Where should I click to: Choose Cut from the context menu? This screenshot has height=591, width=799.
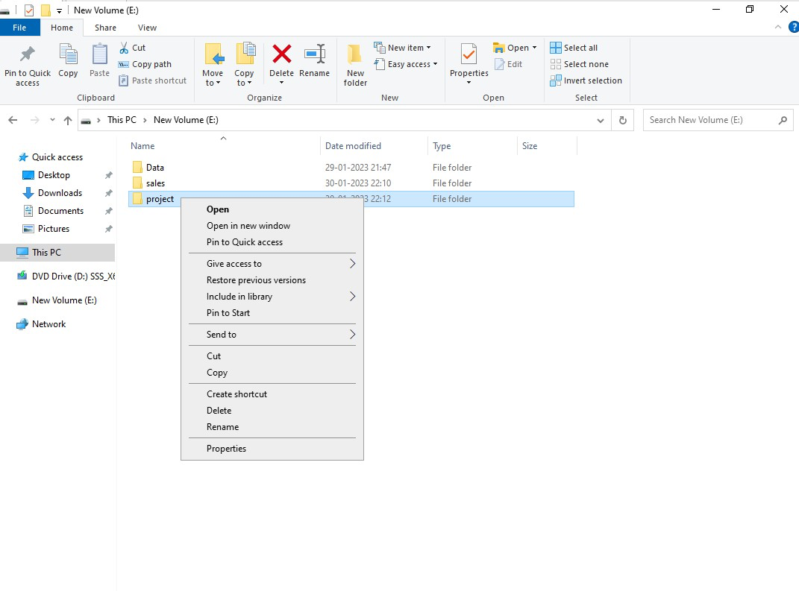pos(272,355)
